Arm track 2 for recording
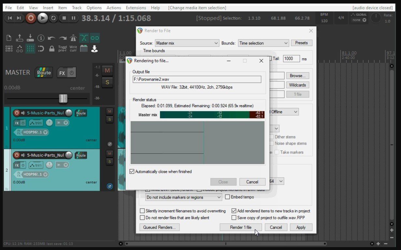Screen dimensions: 401x250 pos(17,155)
